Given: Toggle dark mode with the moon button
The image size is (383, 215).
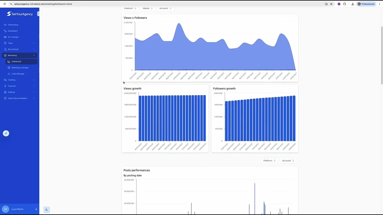Looking at the screenshot, I should click(x=46, y=210).
